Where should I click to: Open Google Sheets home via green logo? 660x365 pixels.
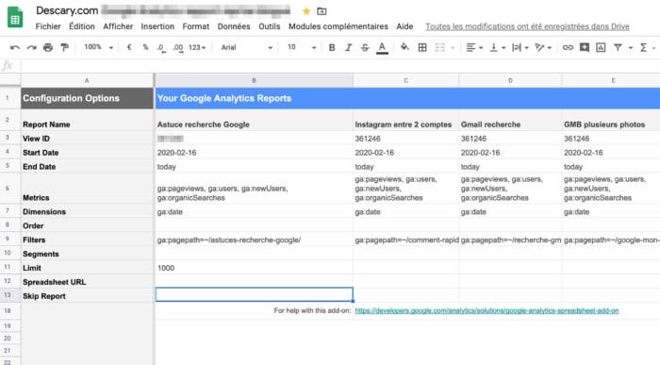[15, 17]
